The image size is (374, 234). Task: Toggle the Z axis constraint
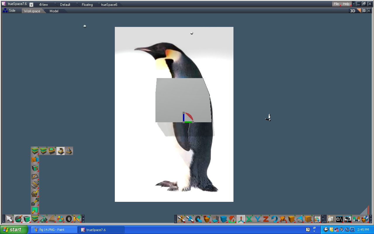coord(265,218)
